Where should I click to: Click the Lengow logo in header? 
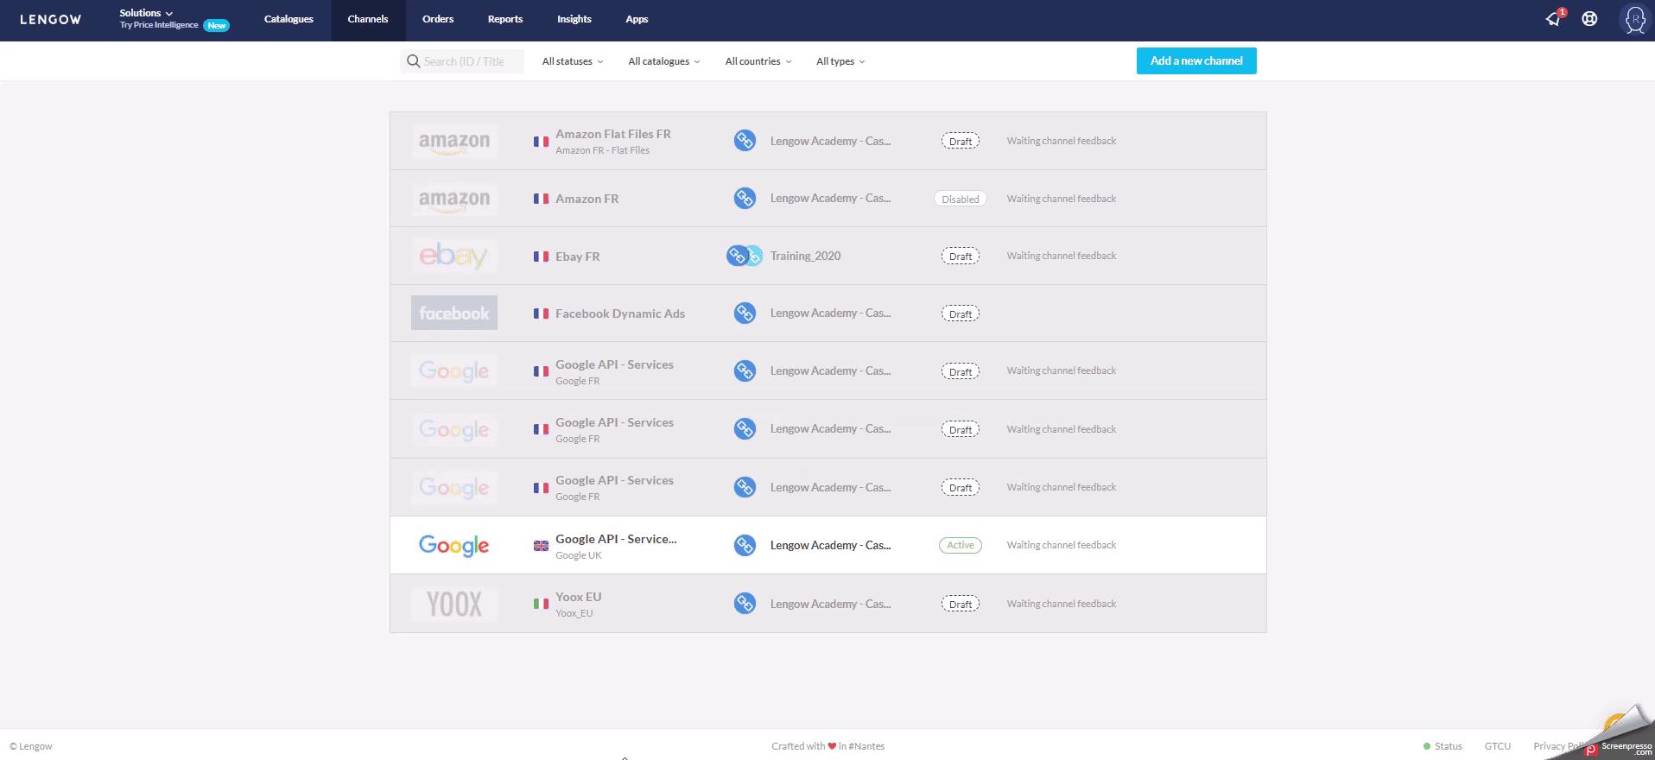click(x=51, y=20)
